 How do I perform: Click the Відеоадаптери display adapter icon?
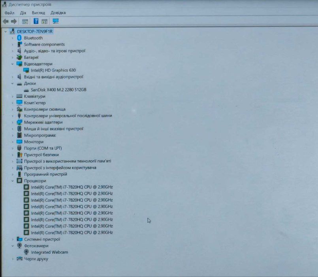[19, 64]
